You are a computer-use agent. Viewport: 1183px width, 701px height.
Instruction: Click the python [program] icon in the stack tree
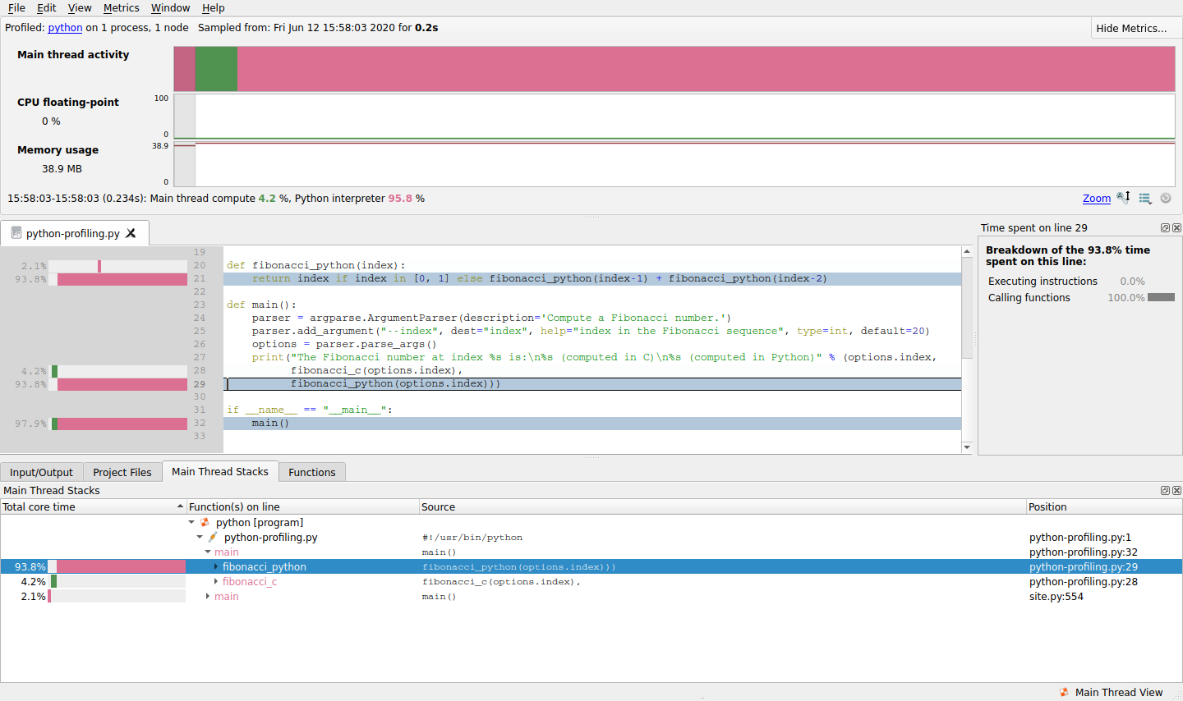[205, 522]
